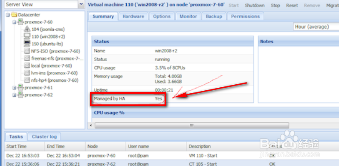Screen dimensions: 339x166
Task: Click the proxmox-7-61 node server icon
Action: [21, 88]
